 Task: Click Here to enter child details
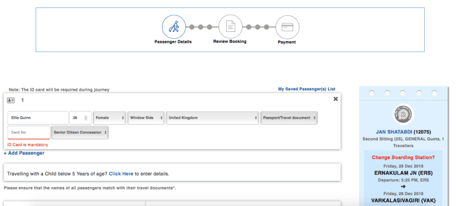(121, 173)
